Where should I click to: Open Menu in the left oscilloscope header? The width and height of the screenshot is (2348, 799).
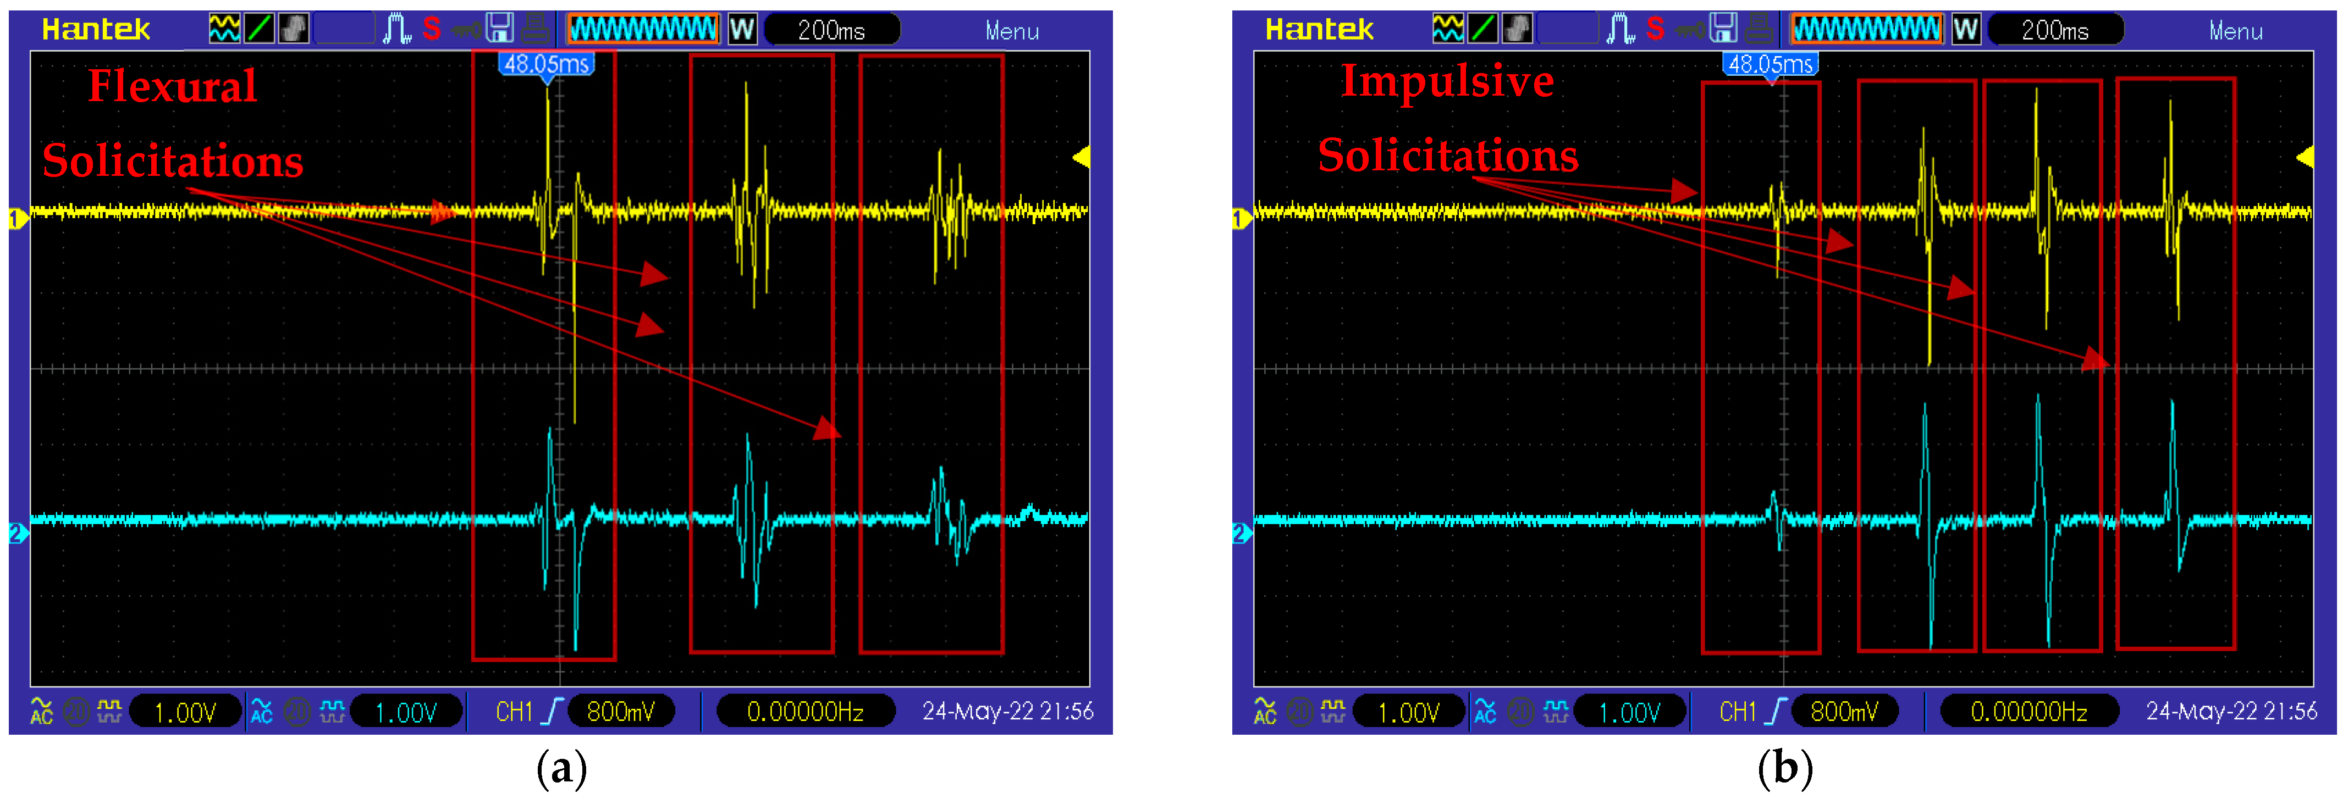point(1012,31)
